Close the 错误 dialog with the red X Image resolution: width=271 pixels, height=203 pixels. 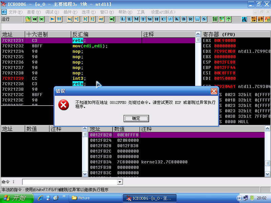pyautogui.click(x=214, y=91)
